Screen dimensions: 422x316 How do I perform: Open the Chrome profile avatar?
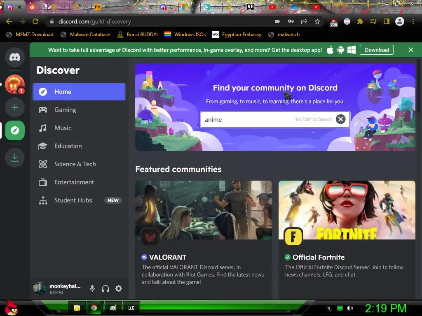coord(400,21)
